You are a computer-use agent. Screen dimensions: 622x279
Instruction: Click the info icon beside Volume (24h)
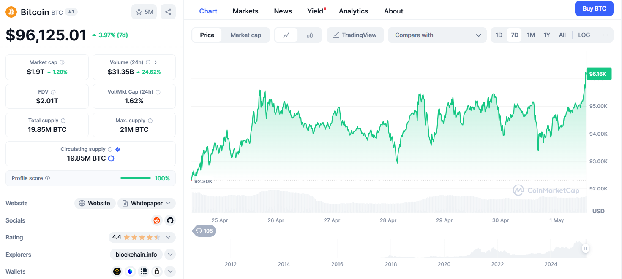148,62
